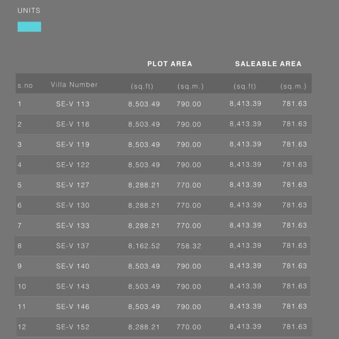Click the s.no column header

(25, 86)
